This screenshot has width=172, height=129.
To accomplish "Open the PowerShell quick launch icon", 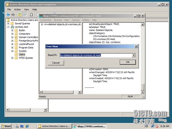I will 22,126.
